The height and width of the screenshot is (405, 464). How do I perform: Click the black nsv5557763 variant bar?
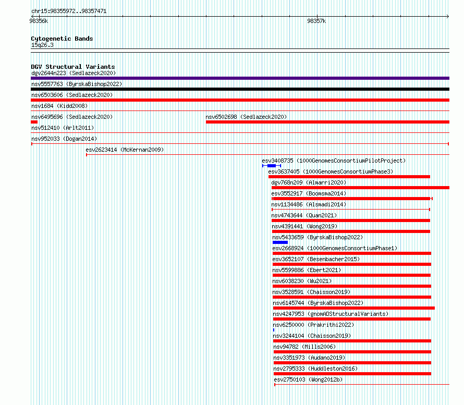click(x=240, y=89)
